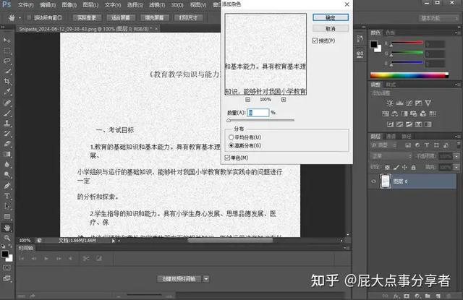Add an Invert adjustment layer

pyautogui.click(x=390, y=124)
